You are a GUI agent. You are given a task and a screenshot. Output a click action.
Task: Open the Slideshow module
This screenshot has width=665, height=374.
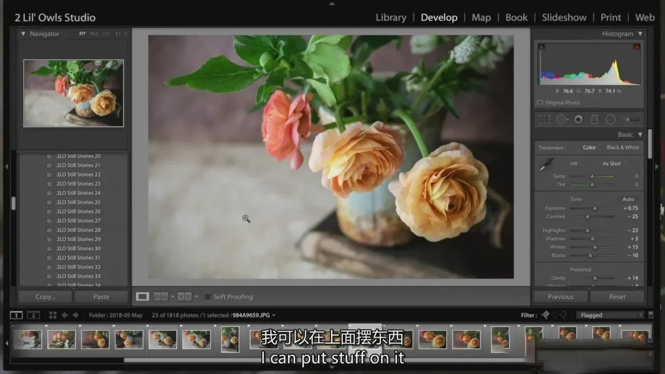564,17
